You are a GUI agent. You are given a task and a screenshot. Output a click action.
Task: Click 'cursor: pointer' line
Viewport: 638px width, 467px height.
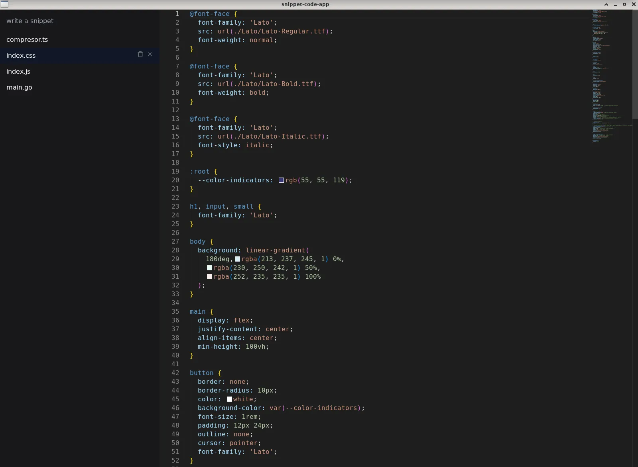pyautogui.click(x=229, y=443)
